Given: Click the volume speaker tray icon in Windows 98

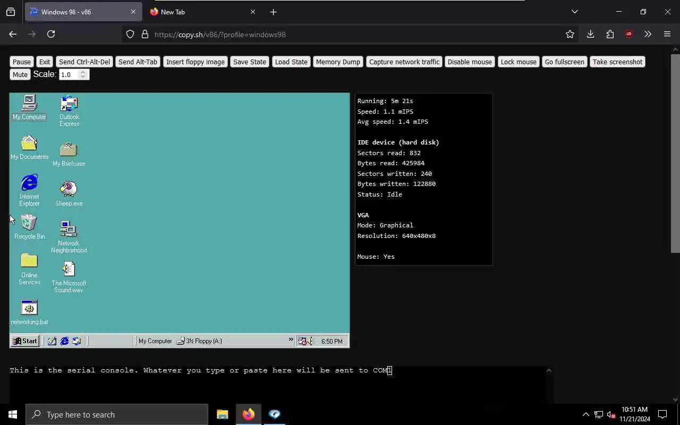Looking at the screenshot, I should 311,341.
